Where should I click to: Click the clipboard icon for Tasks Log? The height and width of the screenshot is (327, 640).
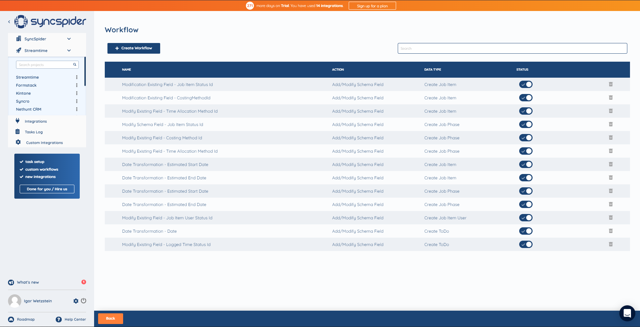pyautogui.click(x=18, y=132)
